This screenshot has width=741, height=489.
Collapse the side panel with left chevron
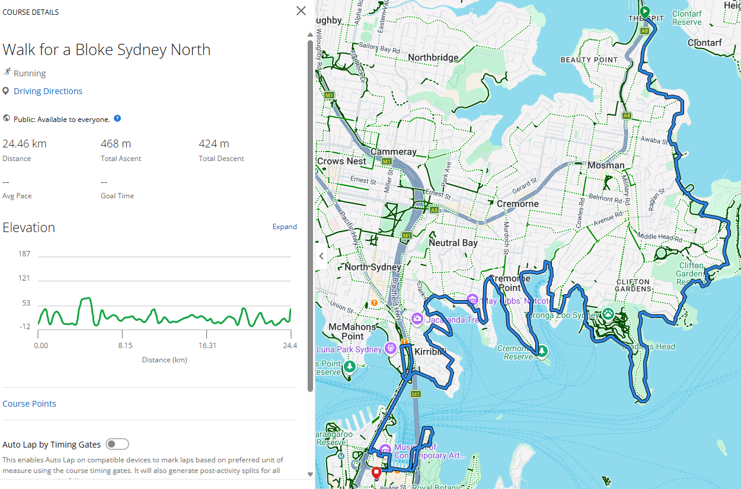pyautogui.click(x=321, y=256)
